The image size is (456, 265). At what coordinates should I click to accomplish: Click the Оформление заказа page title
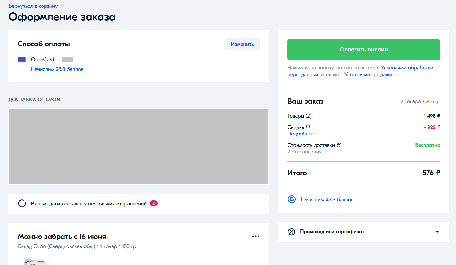(62, 17)
